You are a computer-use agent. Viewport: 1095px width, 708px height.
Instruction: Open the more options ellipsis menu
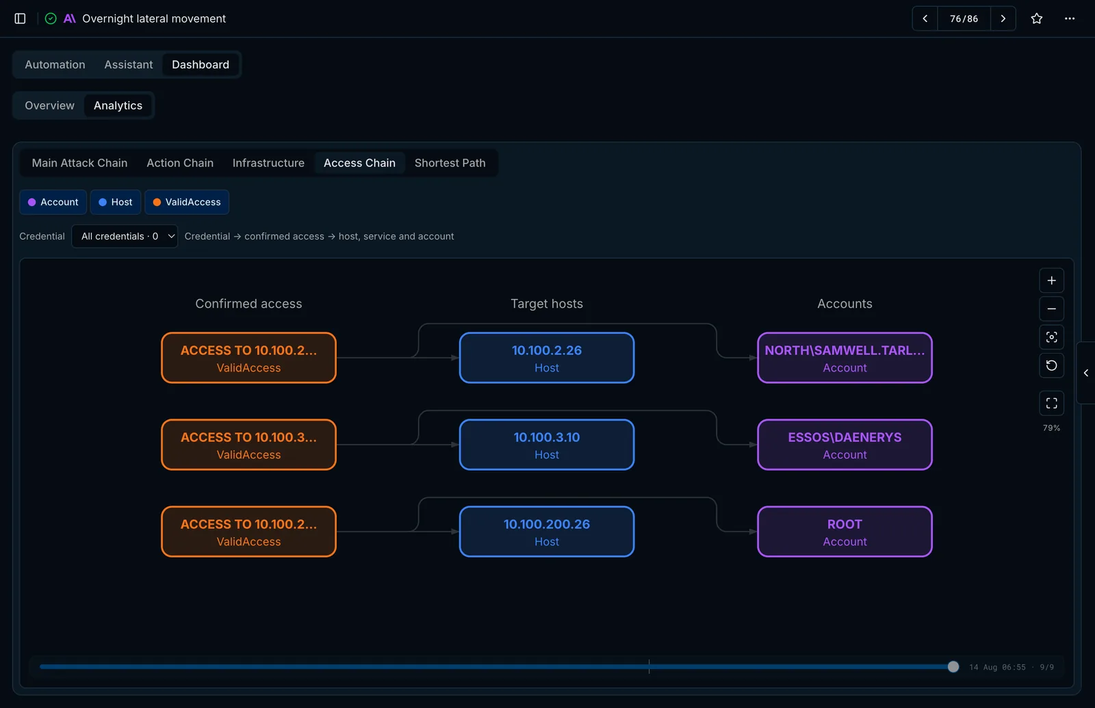[x=1070, y=18]
